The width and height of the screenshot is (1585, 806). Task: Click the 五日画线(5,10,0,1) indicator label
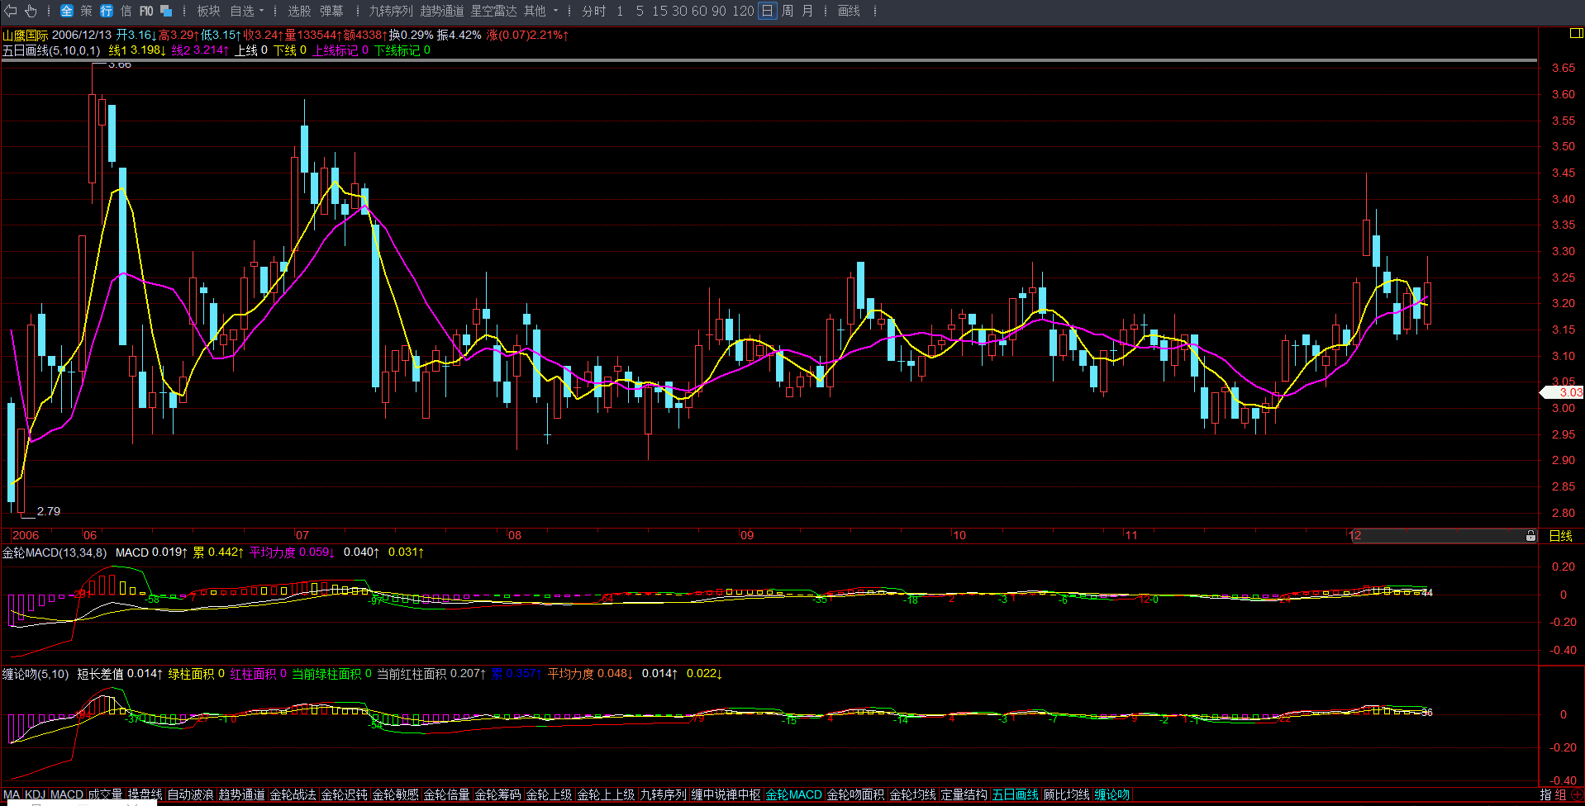point(51,50)
